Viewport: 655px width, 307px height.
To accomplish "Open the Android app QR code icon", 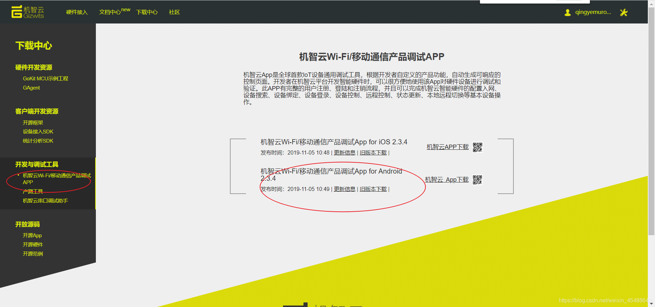I will [x=478, y=180].
